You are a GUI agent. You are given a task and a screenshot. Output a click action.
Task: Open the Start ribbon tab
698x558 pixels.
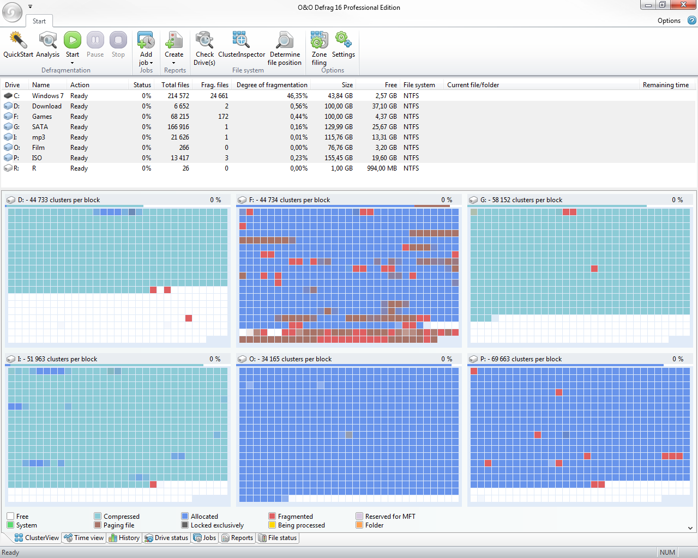(x=39, y=21)
